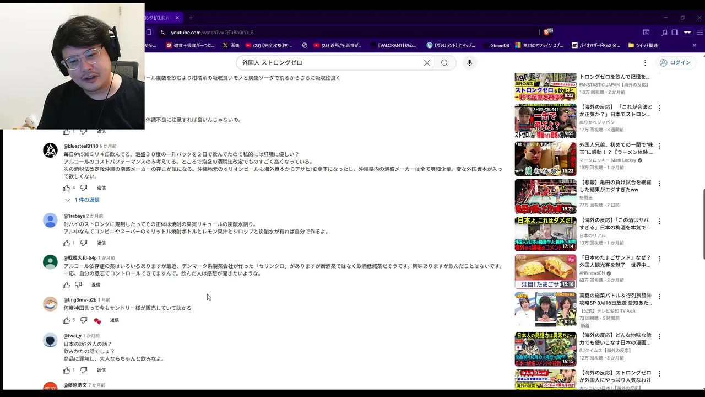Image resolution: width=705 pixels, height=397 pixels.
Task: Click the ログイン sign-in button
Action: click(675, 63)
